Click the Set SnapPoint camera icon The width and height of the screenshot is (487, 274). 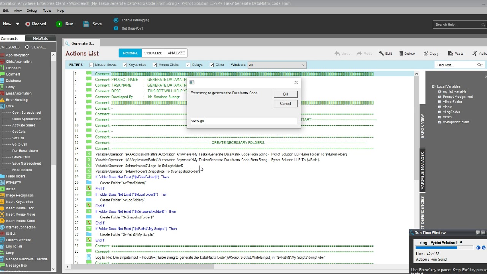pyautogui.click(x=116, y=28)
